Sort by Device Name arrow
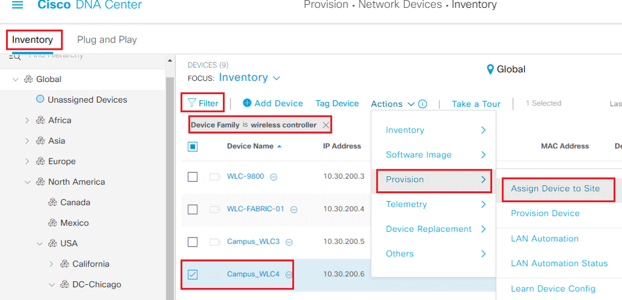 click(x=279, y=146)
